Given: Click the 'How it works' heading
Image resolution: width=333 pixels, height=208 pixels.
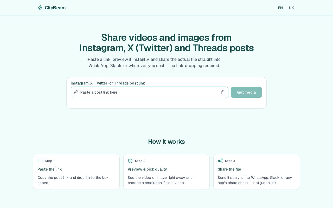Looking at the screenshot, I should pyautogui.click(x=166, y=142).
